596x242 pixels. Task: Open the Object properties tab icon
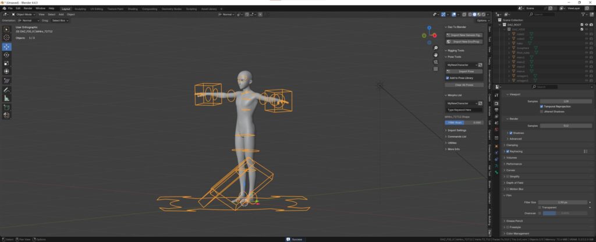click(496, 146)
